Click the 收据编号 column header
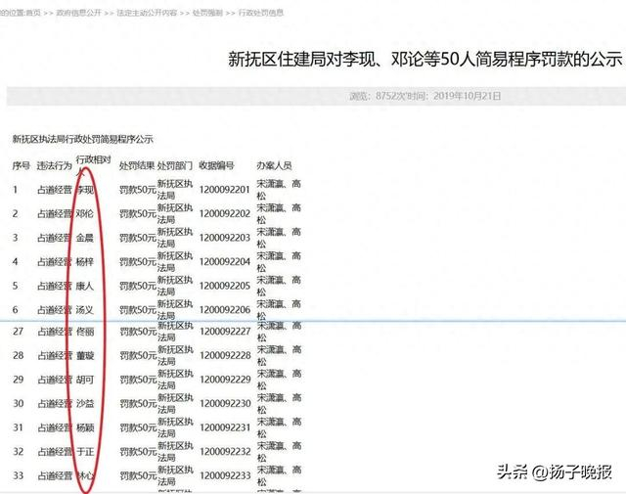The image size is (626, 494). coord(216,165)
